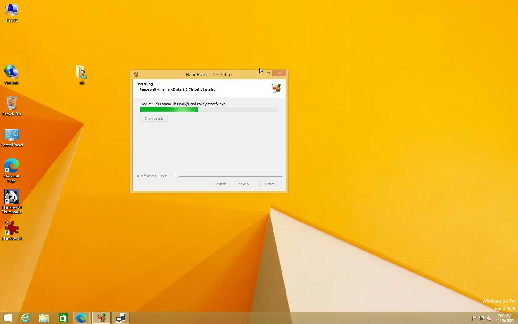This screenshot has height=324, width=518.
Task: Open Action Center flag in tray
Action: 474,318
